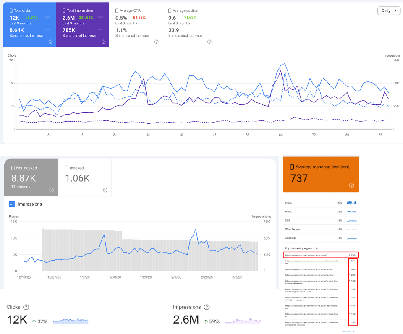Open help icon on Average CTR card
This screenshot has height=334, width=403.
pos(156,42)
